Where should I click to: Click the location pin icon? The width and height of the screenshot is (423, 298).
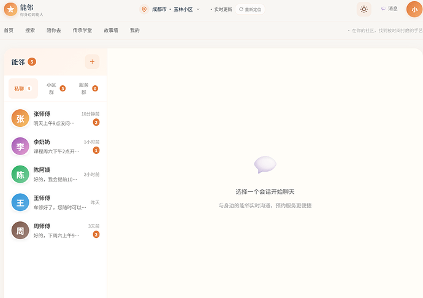pos(144,9)
